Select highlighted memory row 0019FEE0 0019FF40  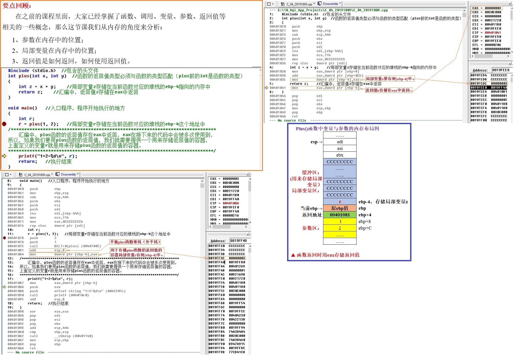489,87
